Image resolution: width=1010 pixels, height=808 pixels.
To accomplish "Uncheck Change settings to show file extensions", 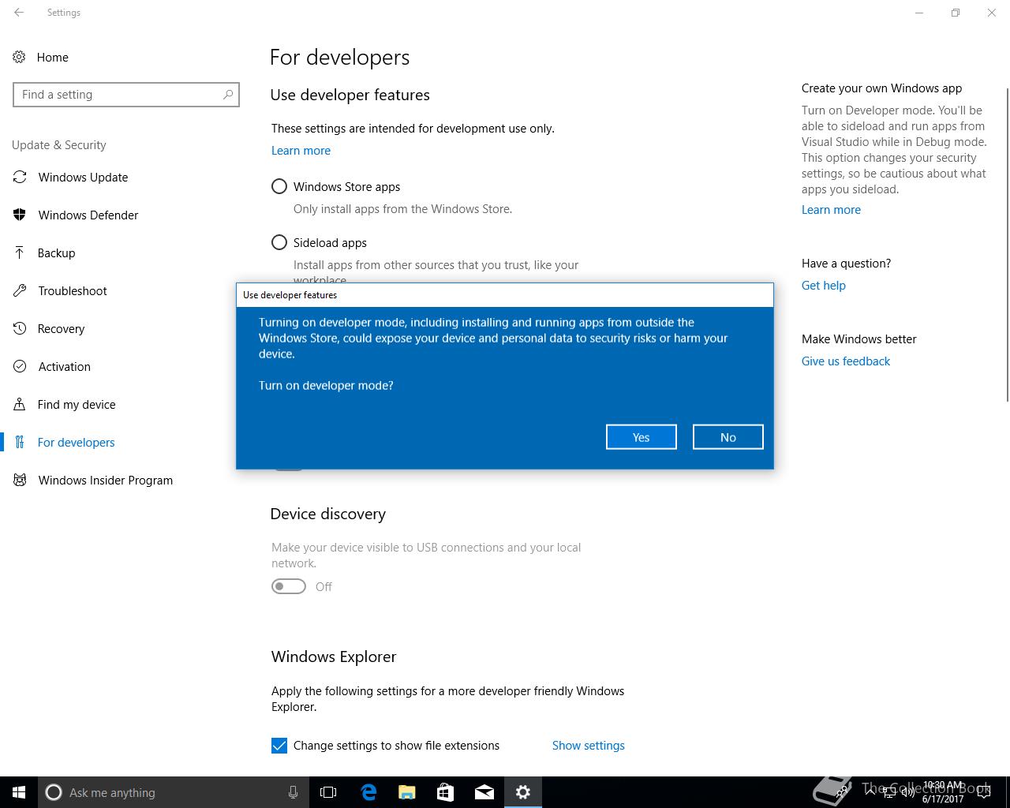I will 279,746.
